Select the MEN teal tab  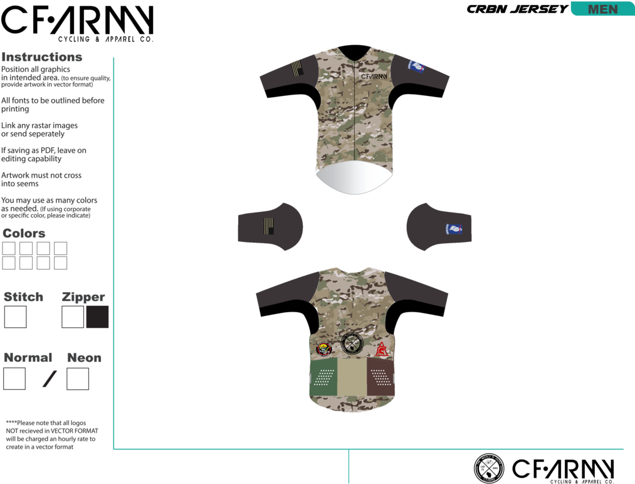(x=602, y=9)
